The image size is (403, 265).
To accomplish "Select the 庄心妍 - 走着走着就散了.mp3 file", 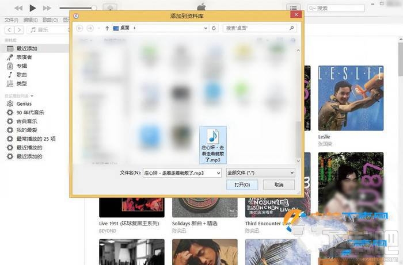I will click(x=213, y=145).
